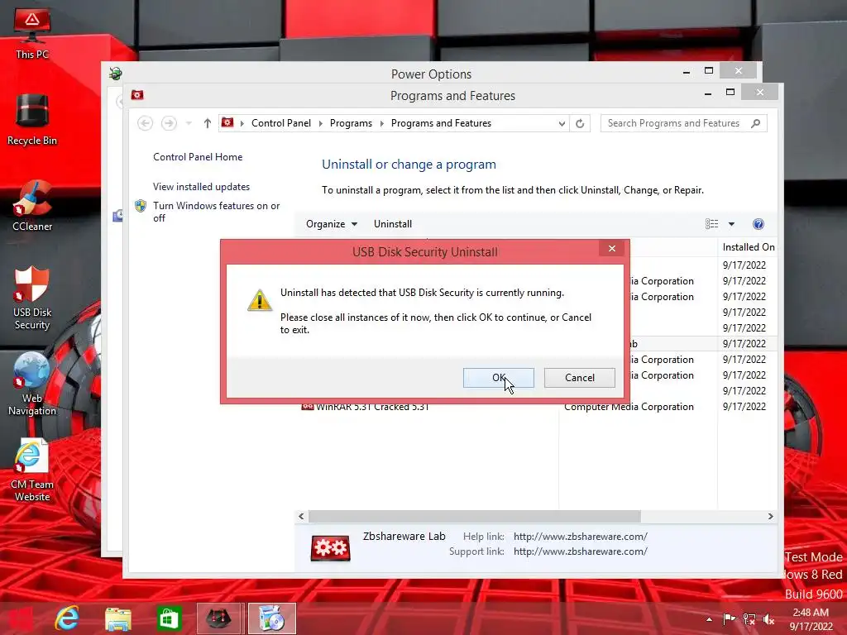This screenshot has height=635, width=847.
Task: Click the Forward navigation arrow
Action: tap(169, 123)
